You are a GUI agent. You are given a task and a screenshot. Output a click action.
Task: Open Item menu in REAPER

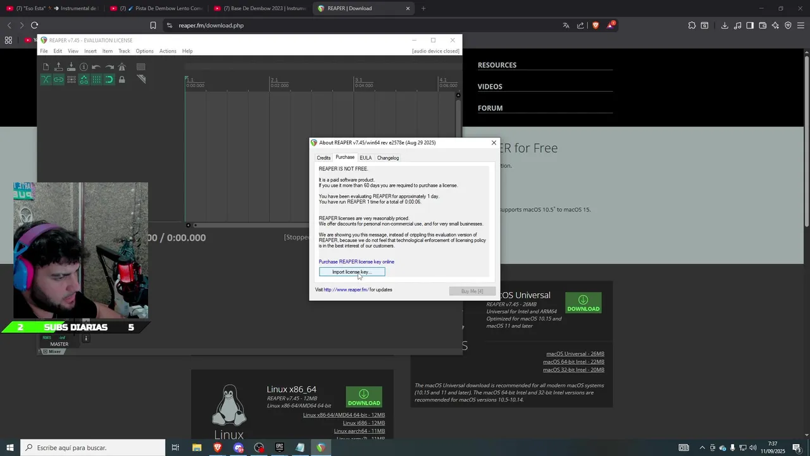click(108, 51)
